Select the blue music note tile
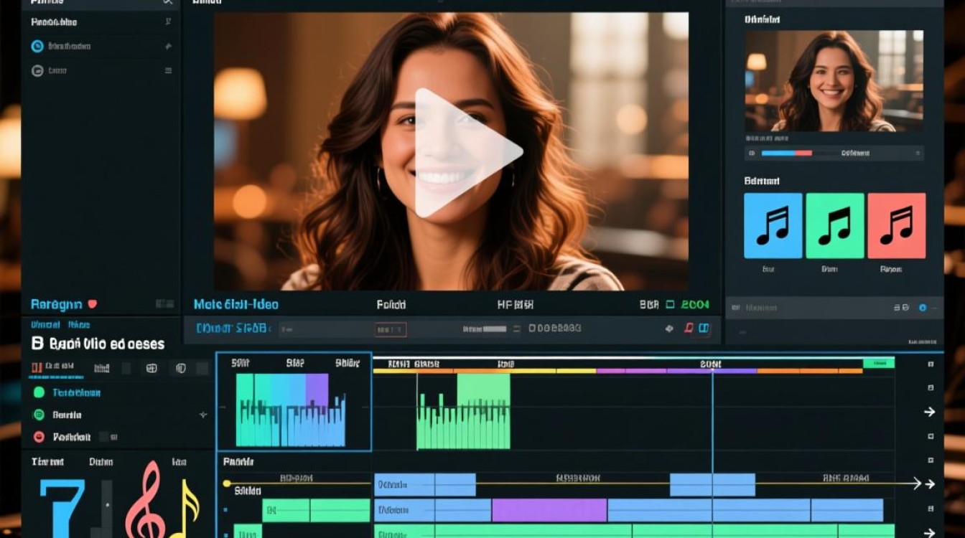 click(773, 225)
